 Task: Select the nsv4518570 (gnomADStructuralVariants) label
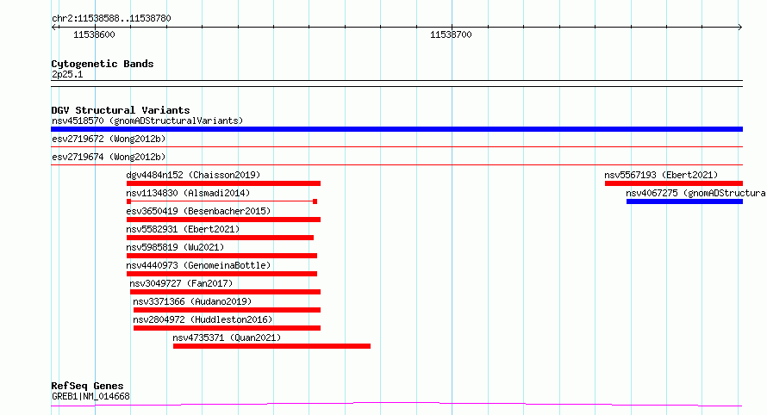pos(147,121)
